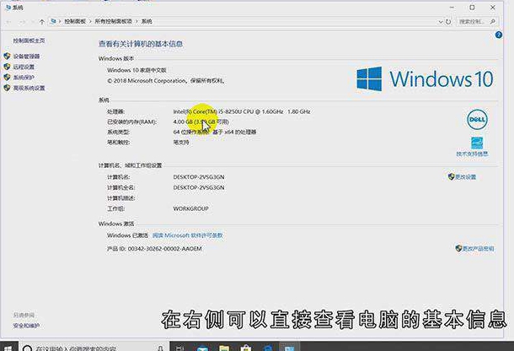The height and width of the screenshot is (351, 514).
Task: Open the Windows Start menu
Action: [8, 348]
